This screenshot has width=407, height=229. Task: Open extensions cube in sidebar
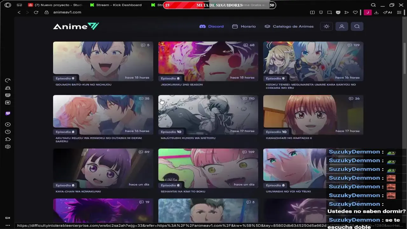click(x=8, y=139)
